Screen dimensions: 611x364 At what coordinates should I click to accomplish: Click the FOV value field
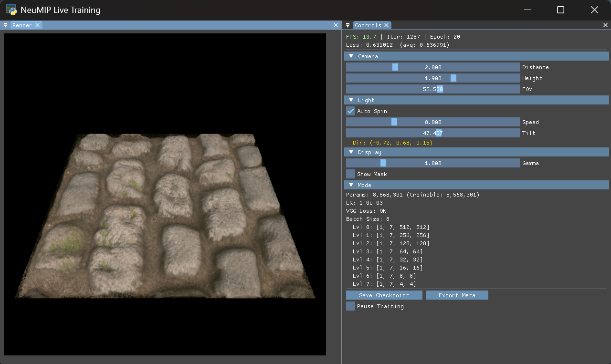[x=433, y=89]
